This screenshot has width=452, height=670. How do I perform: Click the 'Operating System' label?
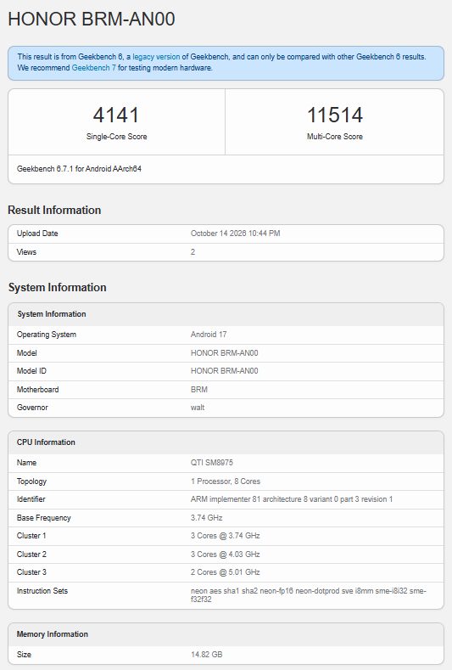(47, 335)
